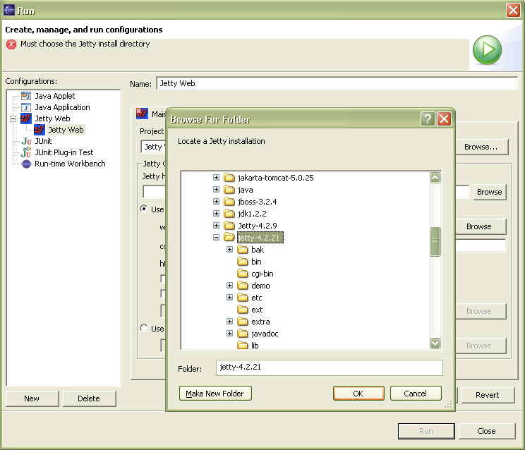The height and width of the screenshot is (450, 525).
Task: Click the jboss-3.2.4 folder icon
Action: click(229, 202)
